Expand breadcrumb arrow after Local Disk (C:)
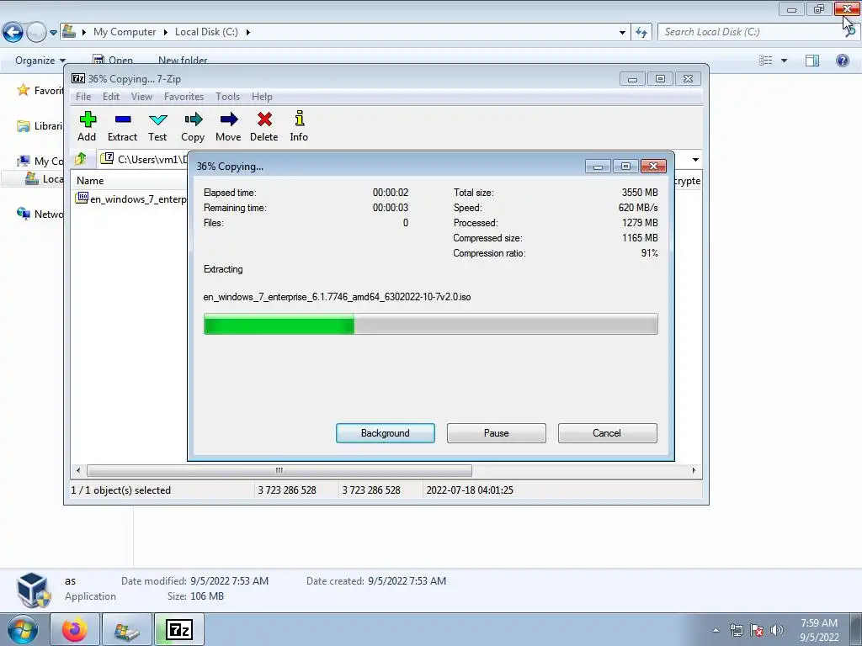 (248, 33)
